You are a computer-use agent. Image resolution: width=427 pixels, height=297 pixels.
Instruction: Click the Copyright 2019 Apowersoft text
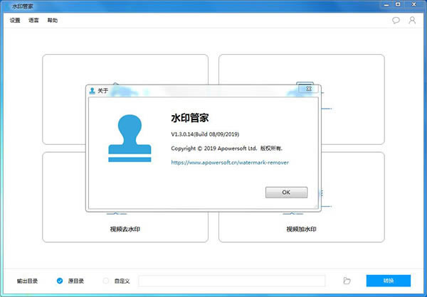click(x=227, y=148)
